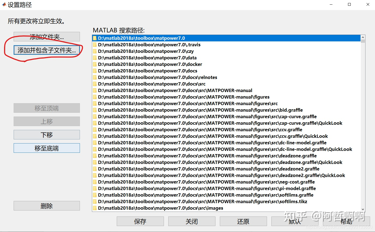Click the folder icon beside the docker entry
Viewport: 375px width, 232px height.
coord(94,64)
